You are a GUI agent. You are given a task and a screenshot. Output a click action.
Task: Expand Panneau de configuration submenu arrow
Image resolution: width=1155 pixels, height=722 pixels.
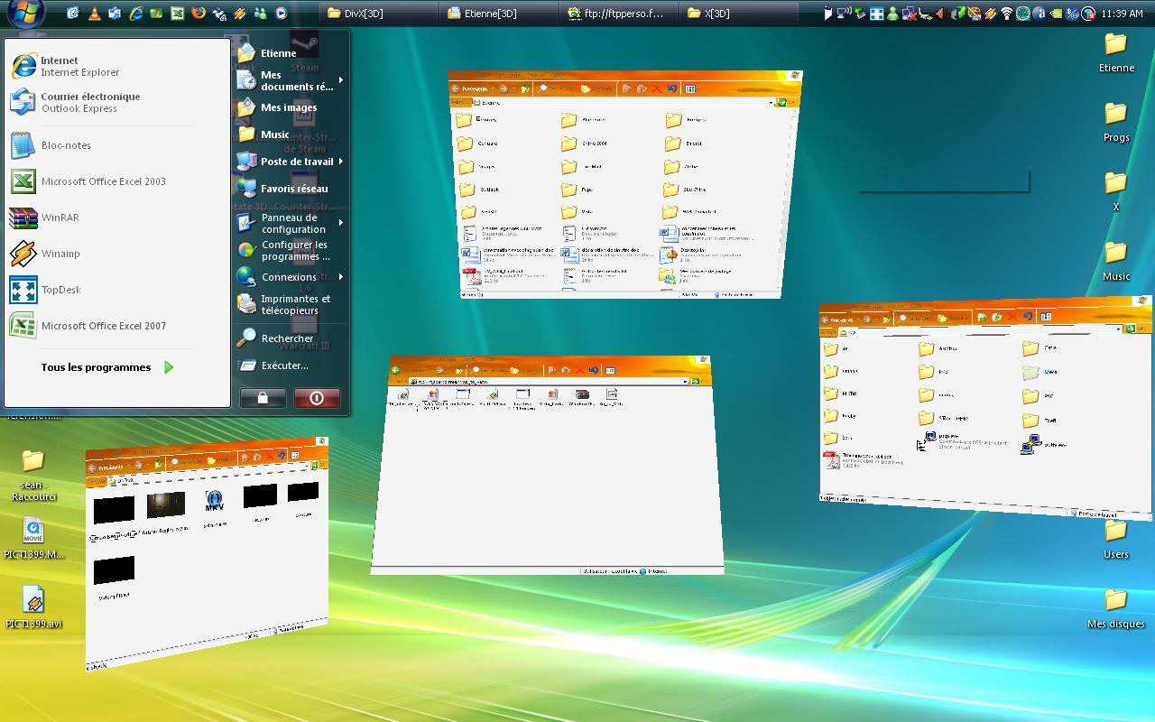[341, 223]
